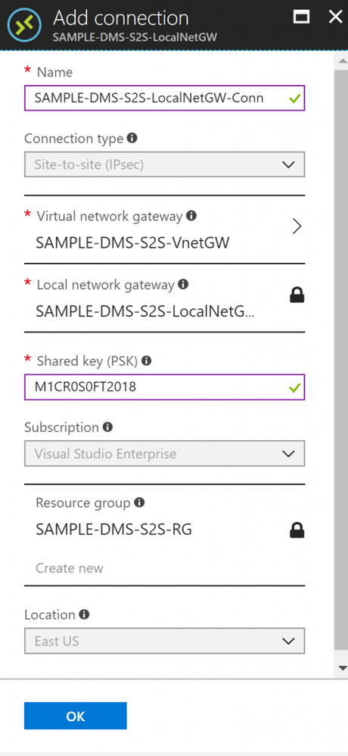
Task: Click the Resource group lock icon
Action: point(297,530)
